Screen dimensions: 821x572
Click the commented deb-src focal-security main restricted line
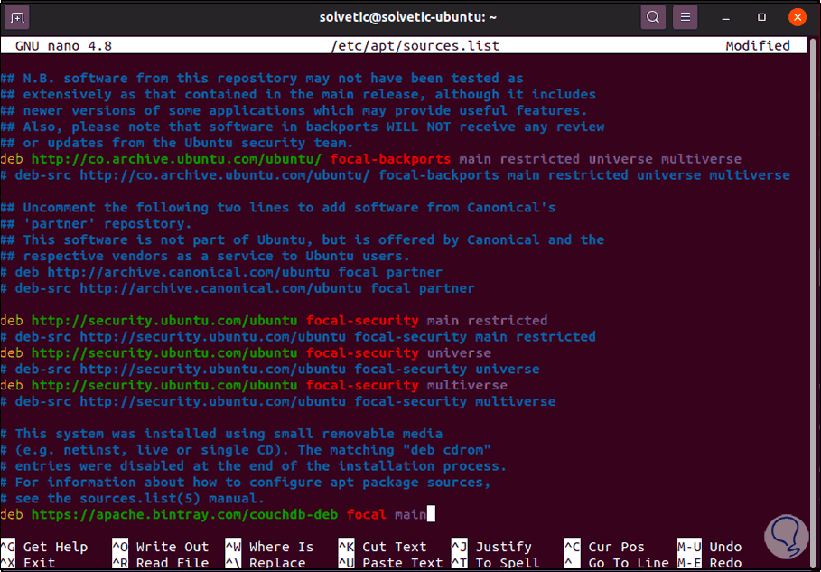pyautogui.click(x=298, y=337)
